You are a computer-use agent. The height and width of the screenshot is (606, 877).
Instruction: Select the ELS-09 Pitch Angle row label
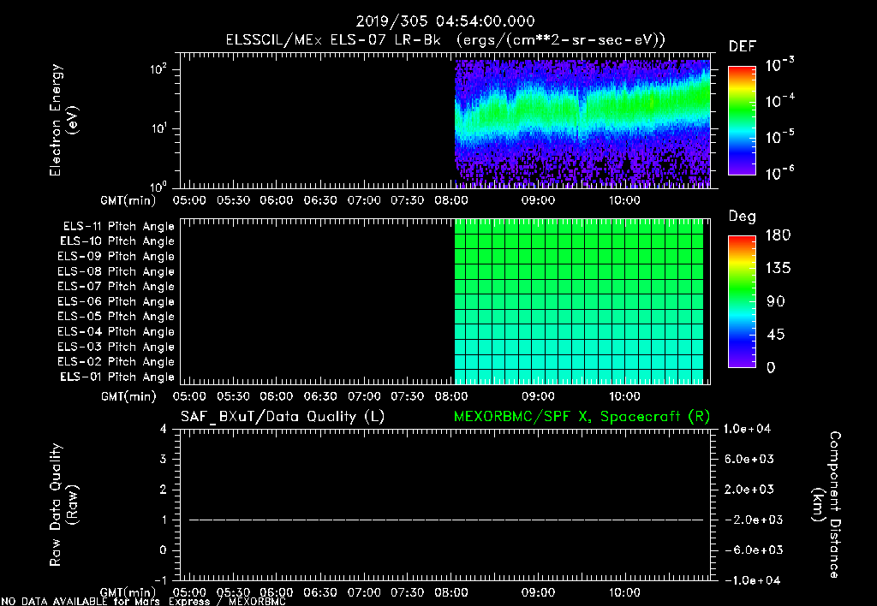click(116, 257)
